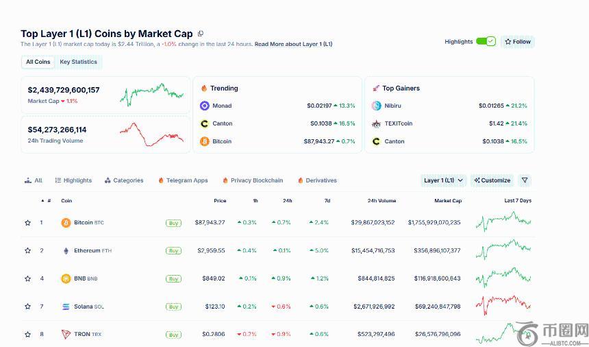Click the Ethereum logo in coin table
The image size is (589, 347).
66,251
